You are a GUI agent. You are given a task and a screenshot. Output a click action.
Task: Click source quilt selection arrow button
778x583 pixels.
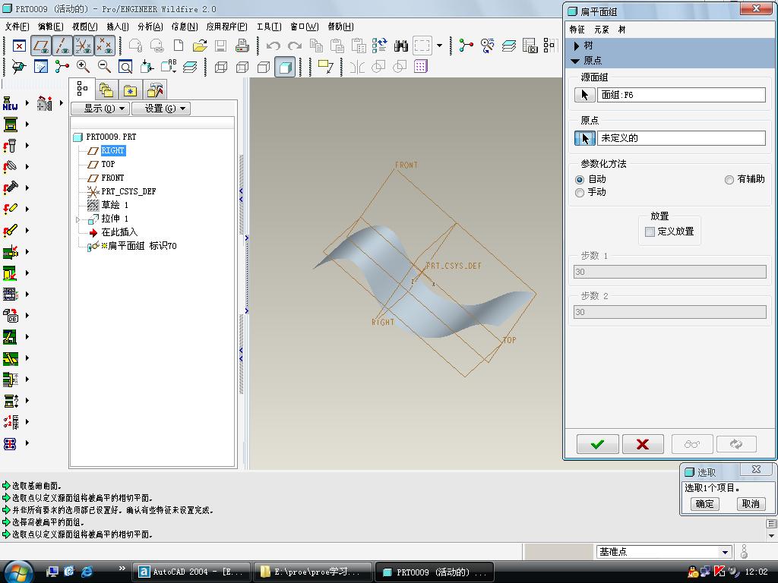click(584, 95)
